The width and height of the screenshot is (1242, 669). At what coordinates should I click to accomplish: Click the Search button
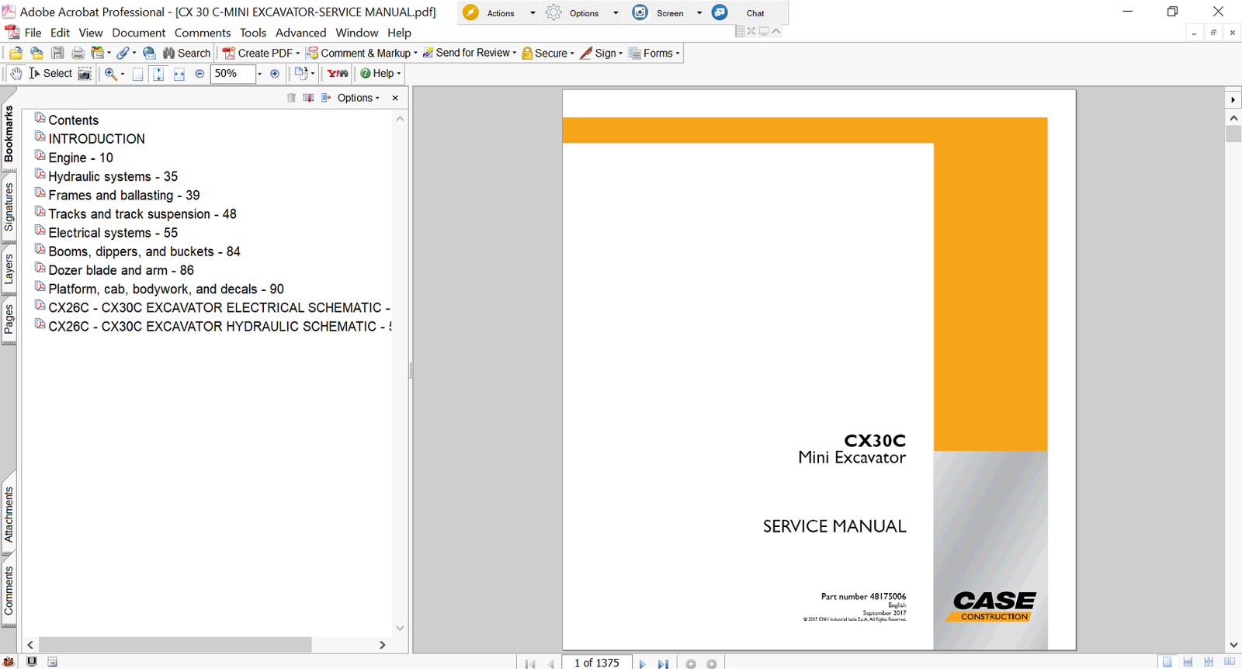[x=186, y=53]
